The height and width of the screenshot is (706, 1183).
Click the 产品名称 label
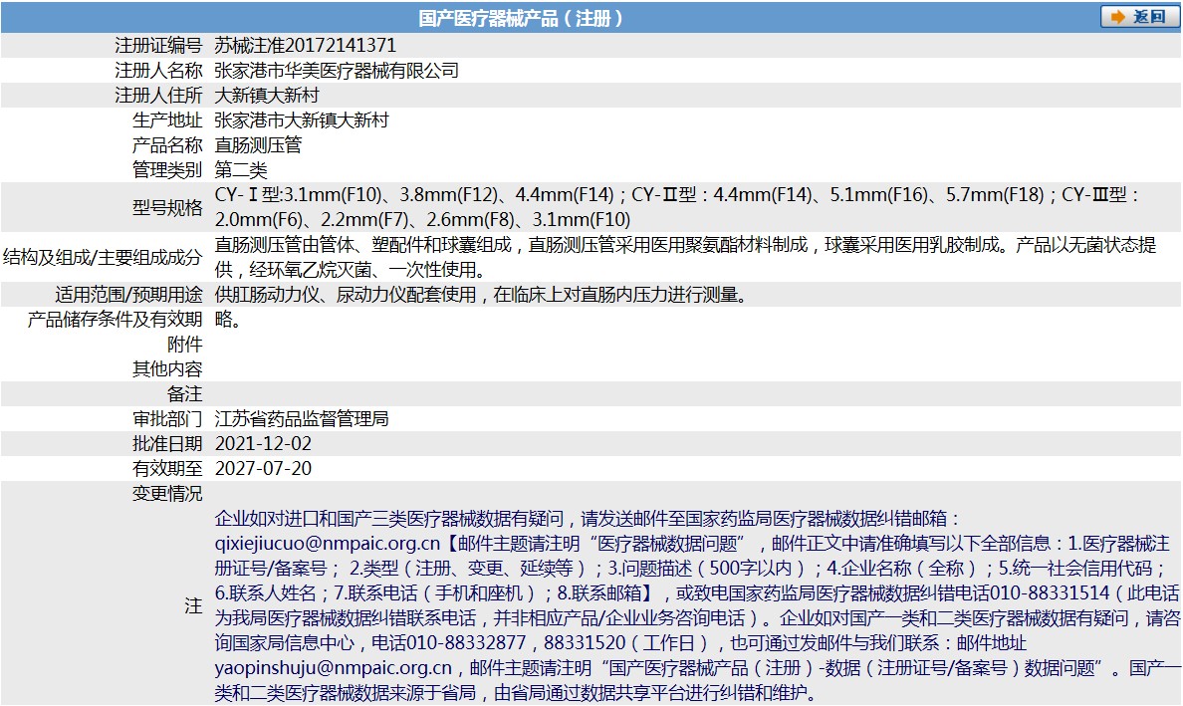tap(167, 144)
